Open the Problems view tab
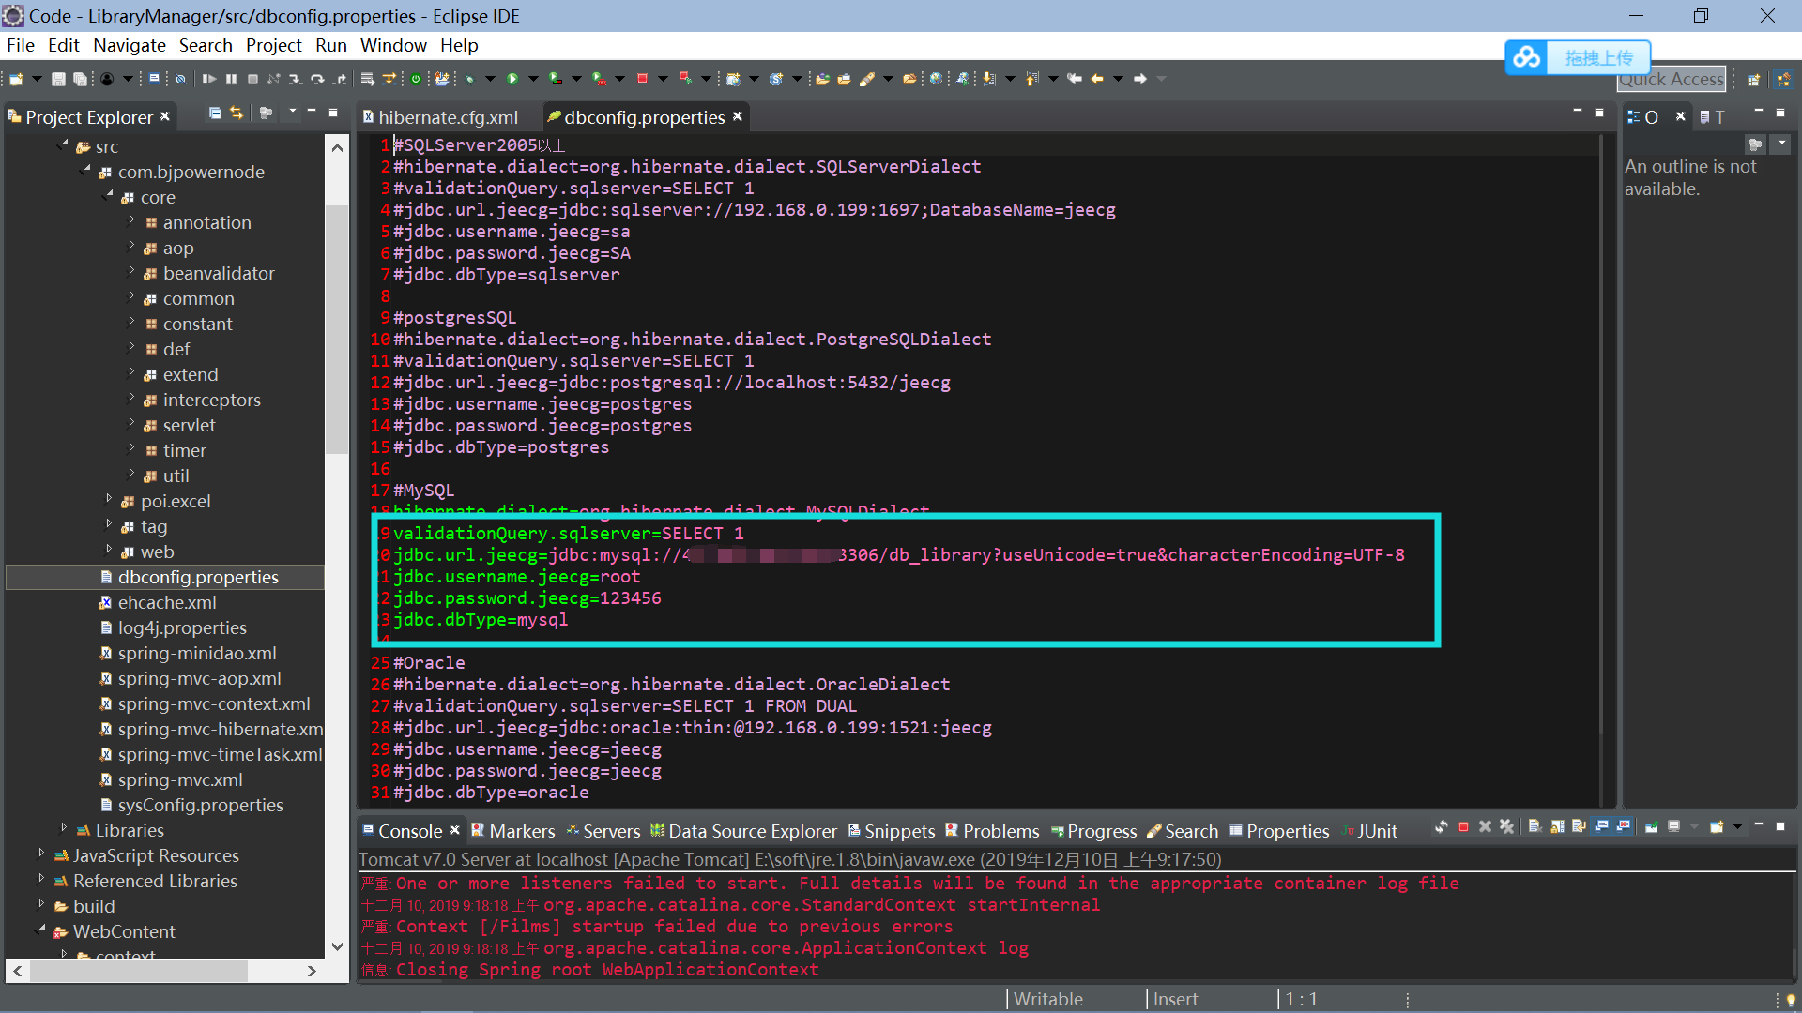Viewport: 1802px width, 1013px height. point(1000,831)
